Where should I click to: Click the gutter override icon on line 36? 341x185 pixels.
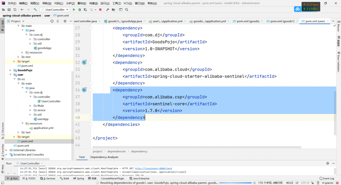pos(84,90)
